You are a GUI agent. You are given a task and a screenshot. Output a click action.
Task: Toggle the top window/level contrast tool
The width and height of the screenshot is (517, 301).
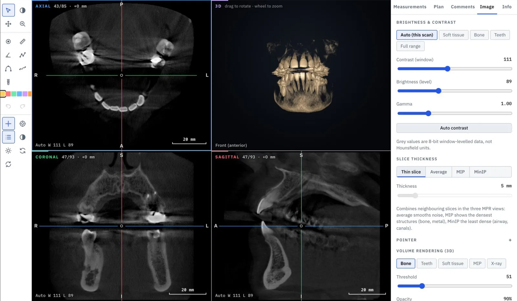pos(23,10)
